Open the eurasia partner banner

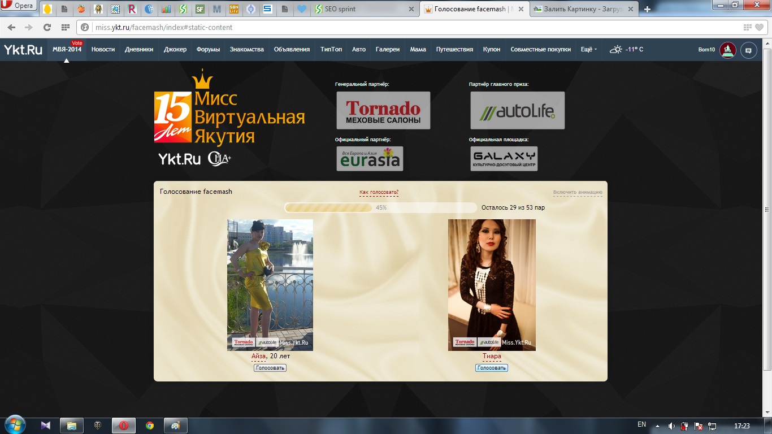click(x=370, y=159)
